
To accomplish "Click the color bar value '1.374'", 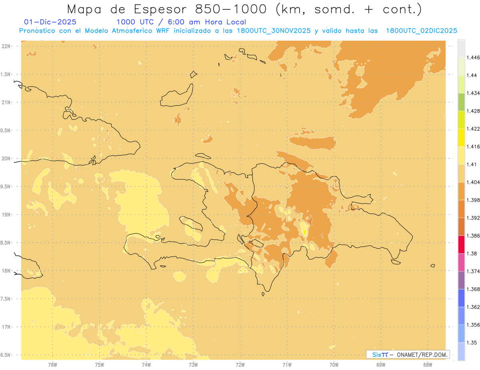I will click(473, 271).
